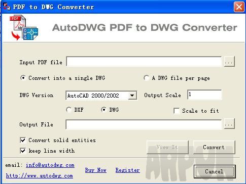Click the Input PDF file label
Screen dimensions: 246x184
[41, 62]
